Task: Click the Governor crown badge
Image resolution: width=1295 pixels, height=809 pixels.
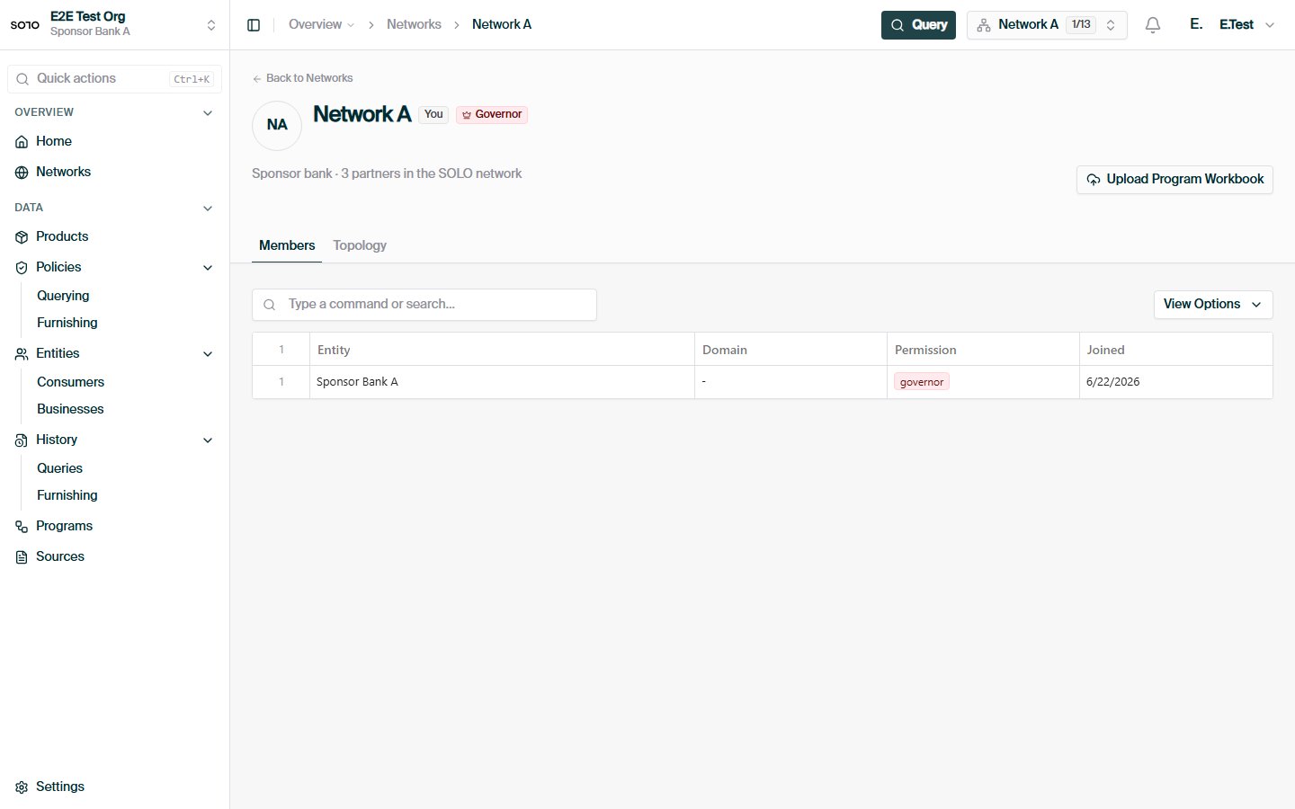Action: point(492,114)
